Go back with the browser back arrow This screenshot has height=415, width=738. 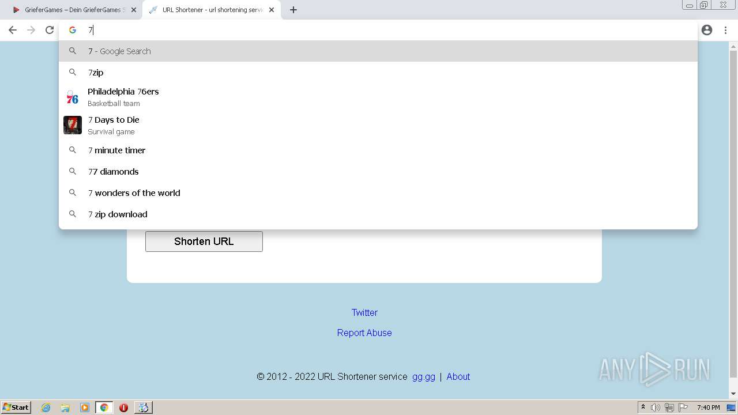coord(13,30)
